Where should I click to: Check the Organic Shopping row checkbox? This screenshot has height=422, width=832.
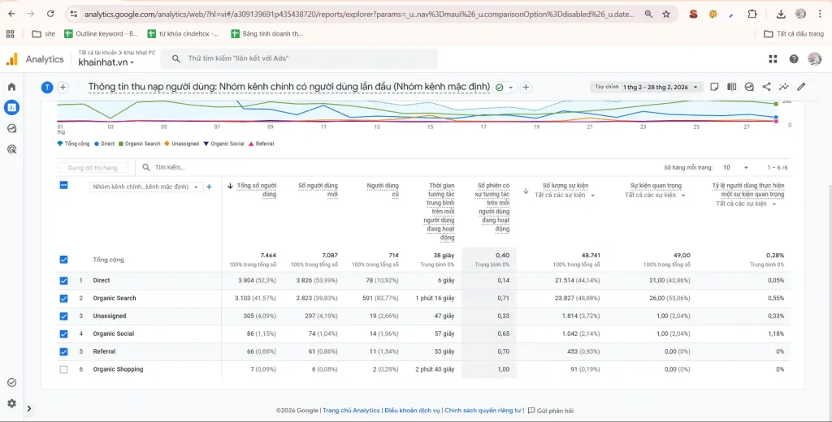coord(63,369)
